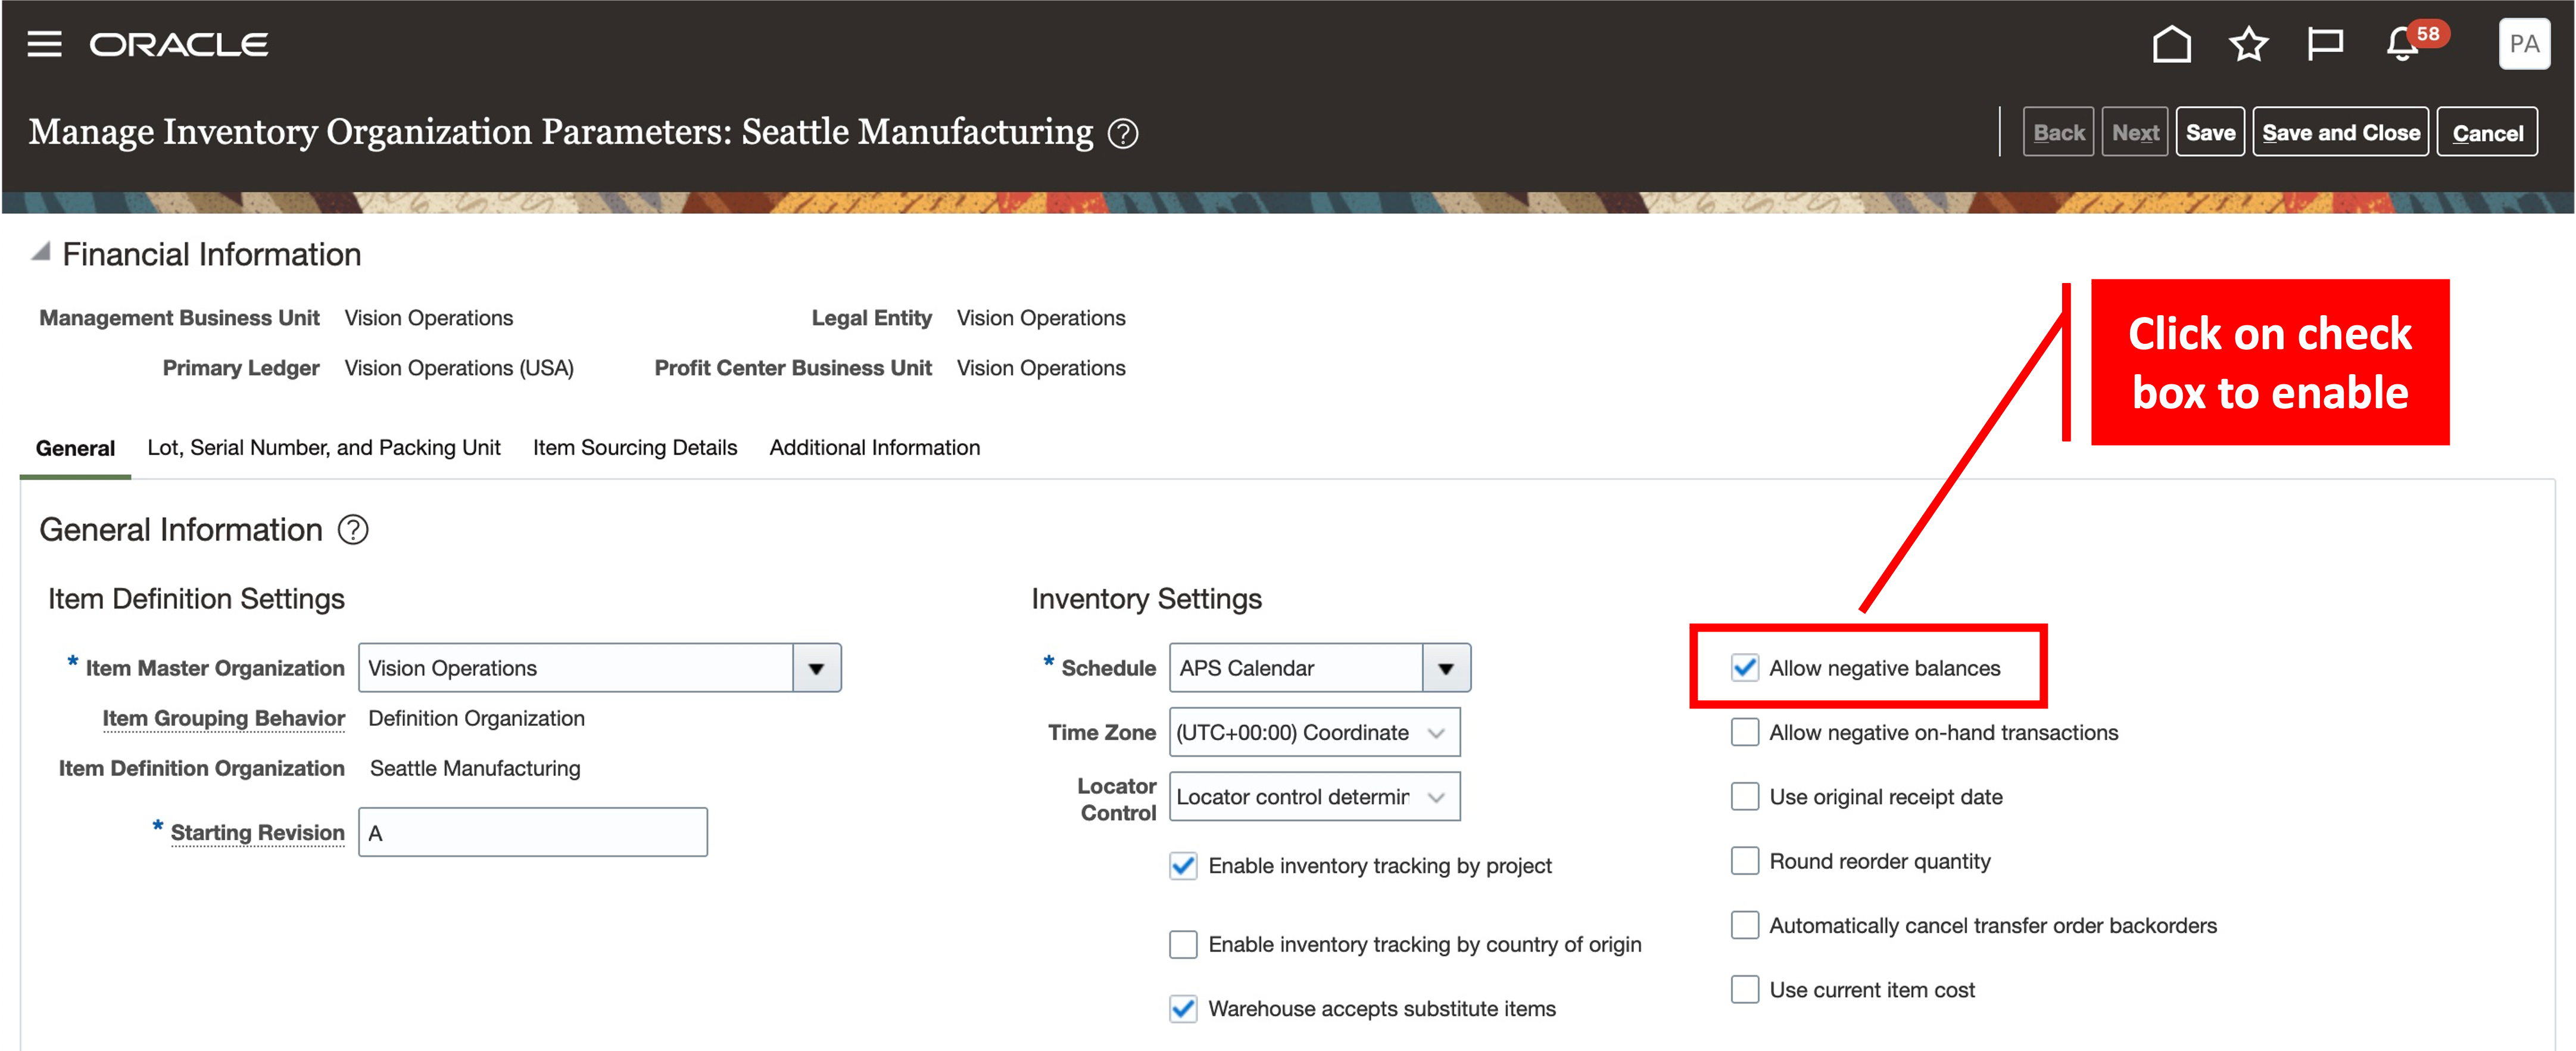This screenshot has height=1051, width=2576.
Task: Disable Enable inventory tracking by project
Action: point(1183,865)
